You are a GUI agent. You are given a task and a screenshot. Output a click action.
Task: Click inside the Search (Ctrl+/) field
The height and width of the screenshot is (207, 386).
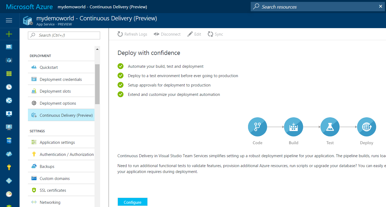point(64,35)
